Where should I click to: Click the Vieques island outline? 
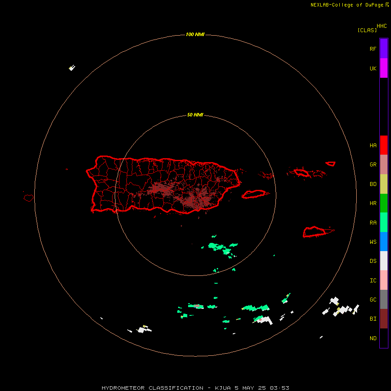[254, 194]
